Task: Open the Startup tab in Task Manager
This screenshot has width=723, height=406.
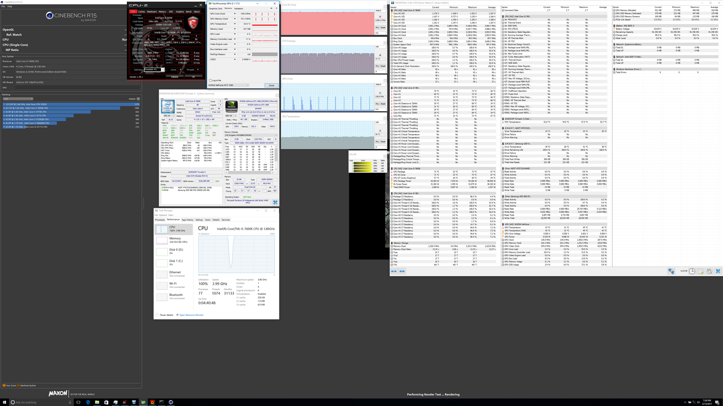Action: point(199,220)
